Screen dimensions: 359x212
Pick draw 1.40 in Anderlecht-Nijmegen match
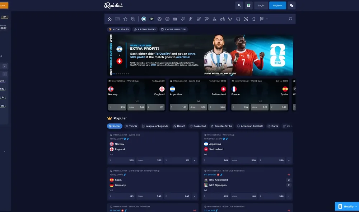click(x=244, y=196)
